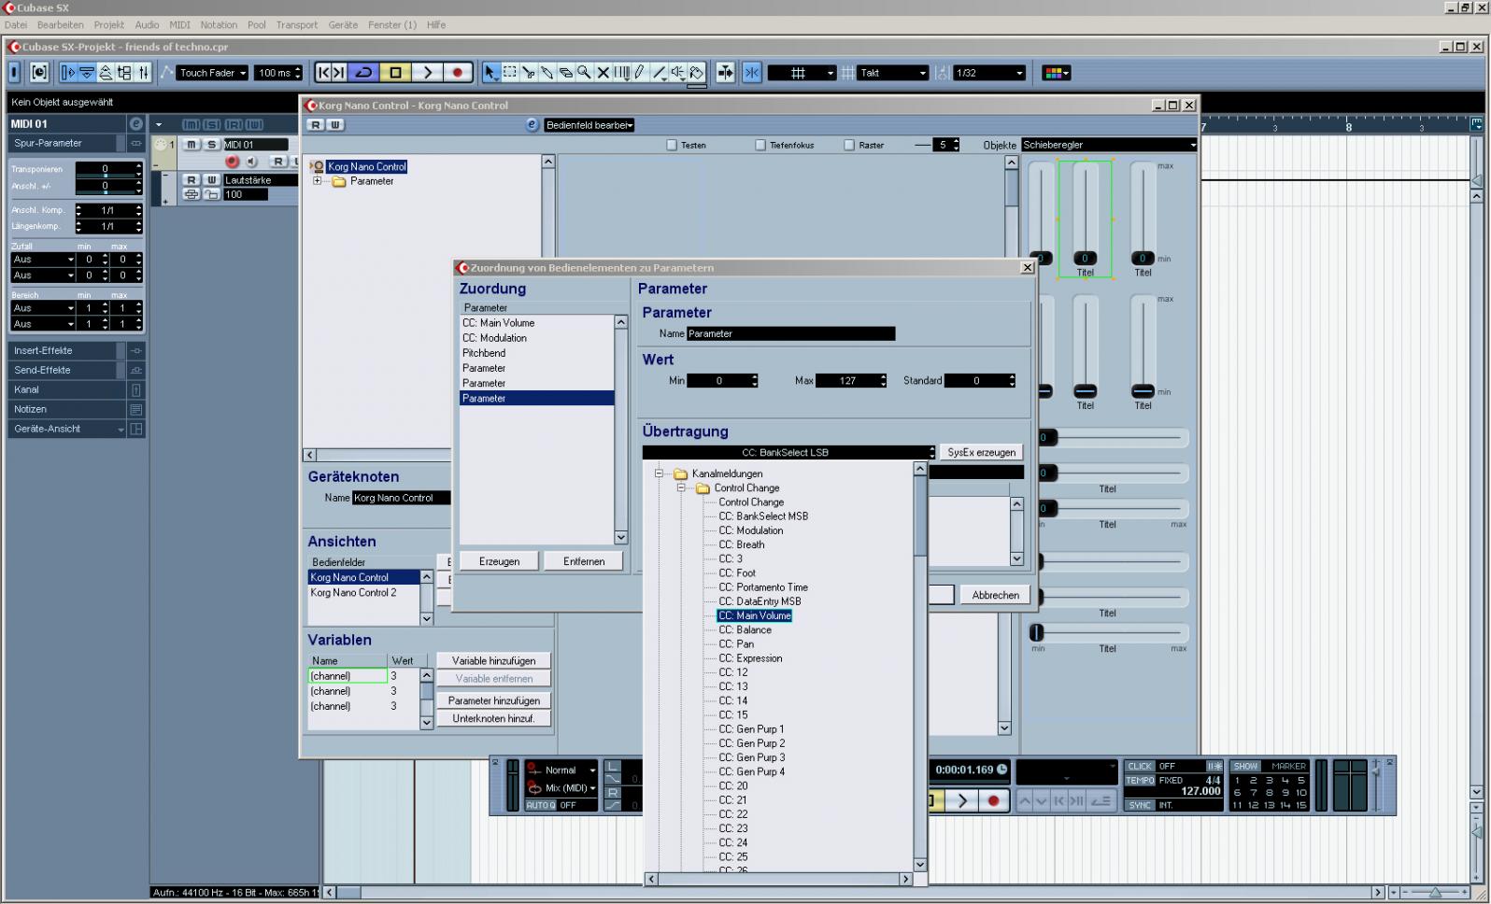This screenshot has height=904, width=1491.
Task: Tick the Raster checkbox
Action: (x=849, y=145)
